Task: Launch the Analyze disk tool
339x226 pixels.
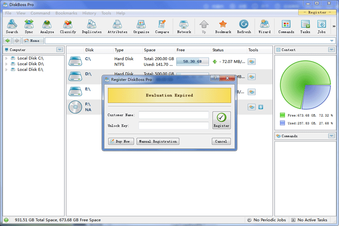Action: coord(47,26)
